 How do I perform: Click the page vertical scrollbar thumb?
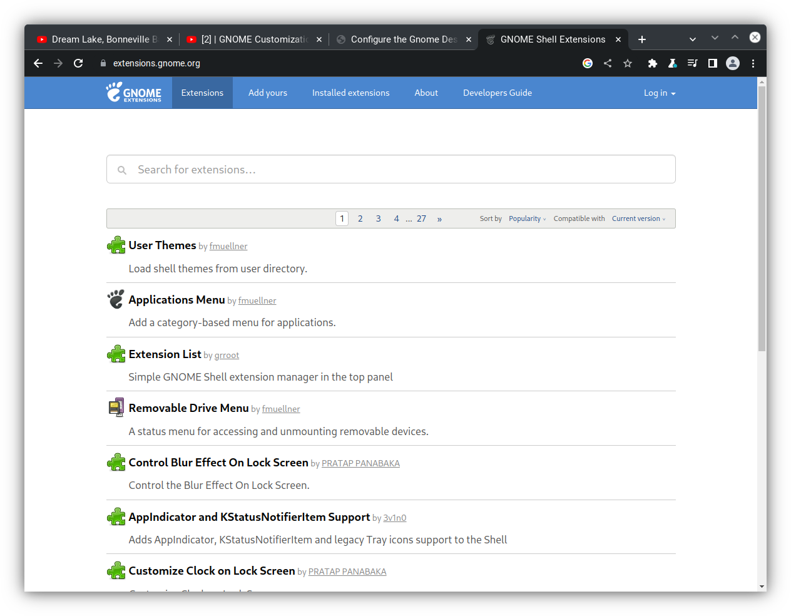pyautogui.click(x=762, y=219)
